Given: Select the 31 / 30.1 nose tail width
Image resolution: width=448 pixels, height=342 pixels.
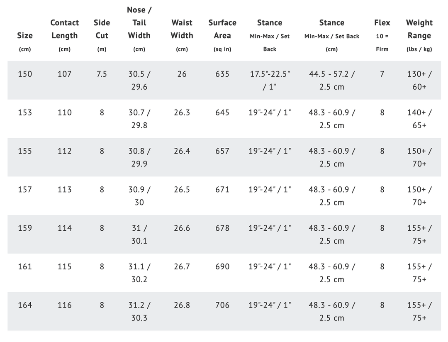Looking at the screenshot, I should (139, 234).
